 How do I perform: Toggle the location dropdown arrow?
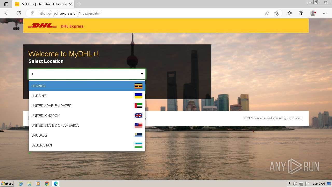click(142, 74)
